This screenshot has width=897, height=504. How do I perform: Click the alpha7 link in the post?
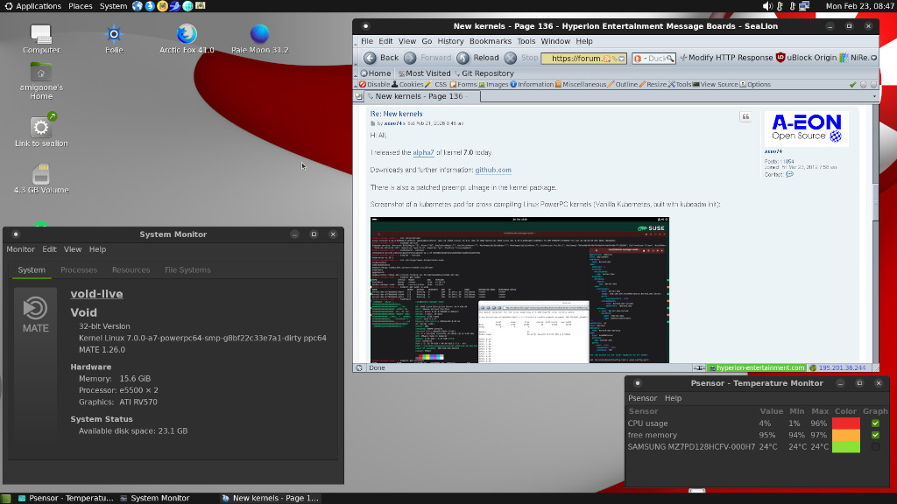click(423, 152)
